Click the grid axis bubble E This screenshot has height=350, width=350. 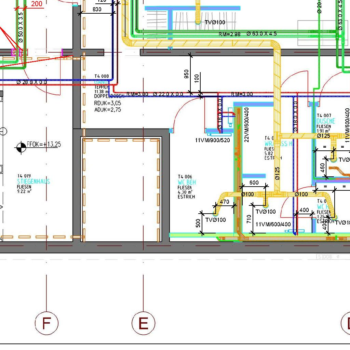(x=143, y=323)
